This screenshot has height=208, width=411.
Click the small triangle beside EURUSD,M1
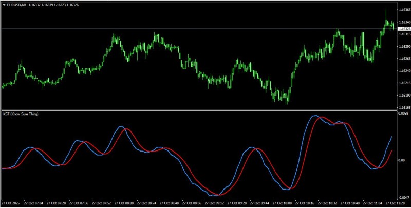[4, 5]
